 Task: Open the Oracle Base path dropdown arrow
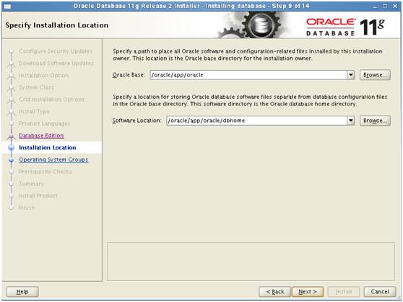(350, 75)
